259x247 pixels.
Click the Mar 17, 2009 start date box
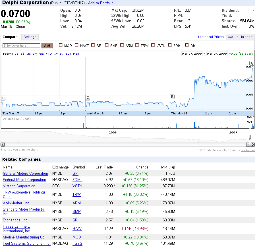[192, 53]
